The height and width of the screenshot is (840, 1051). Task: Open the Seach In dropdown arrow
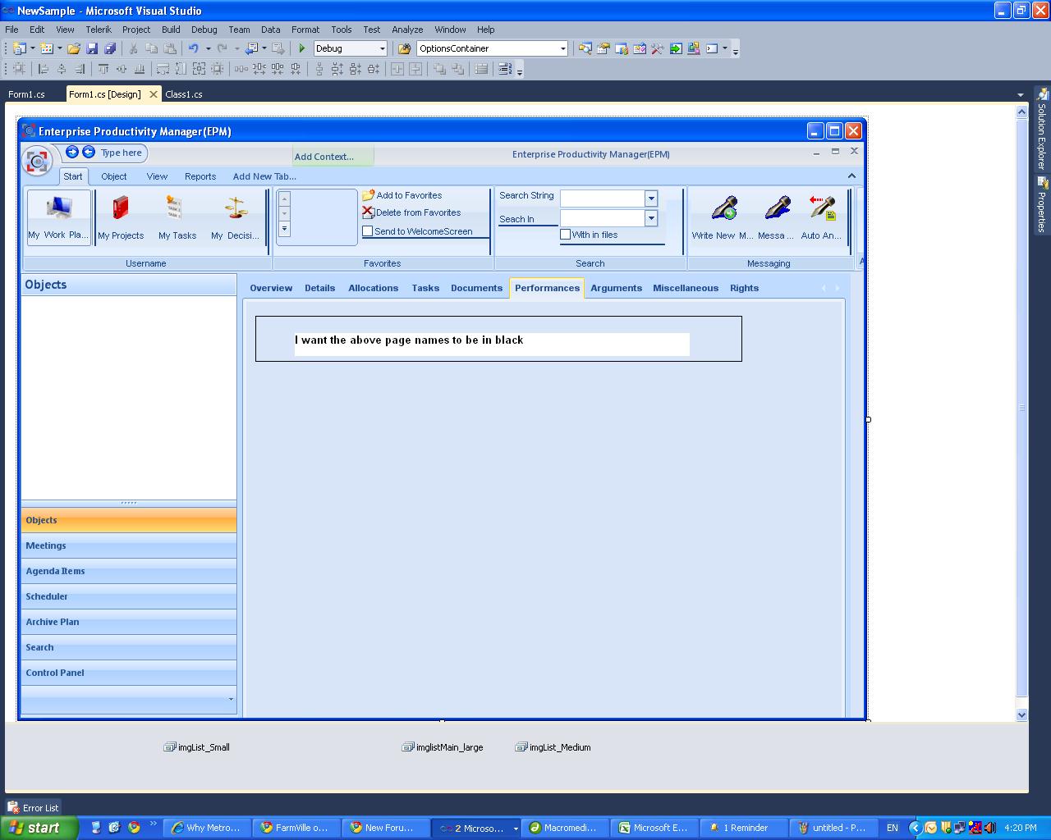click(651, 218)
